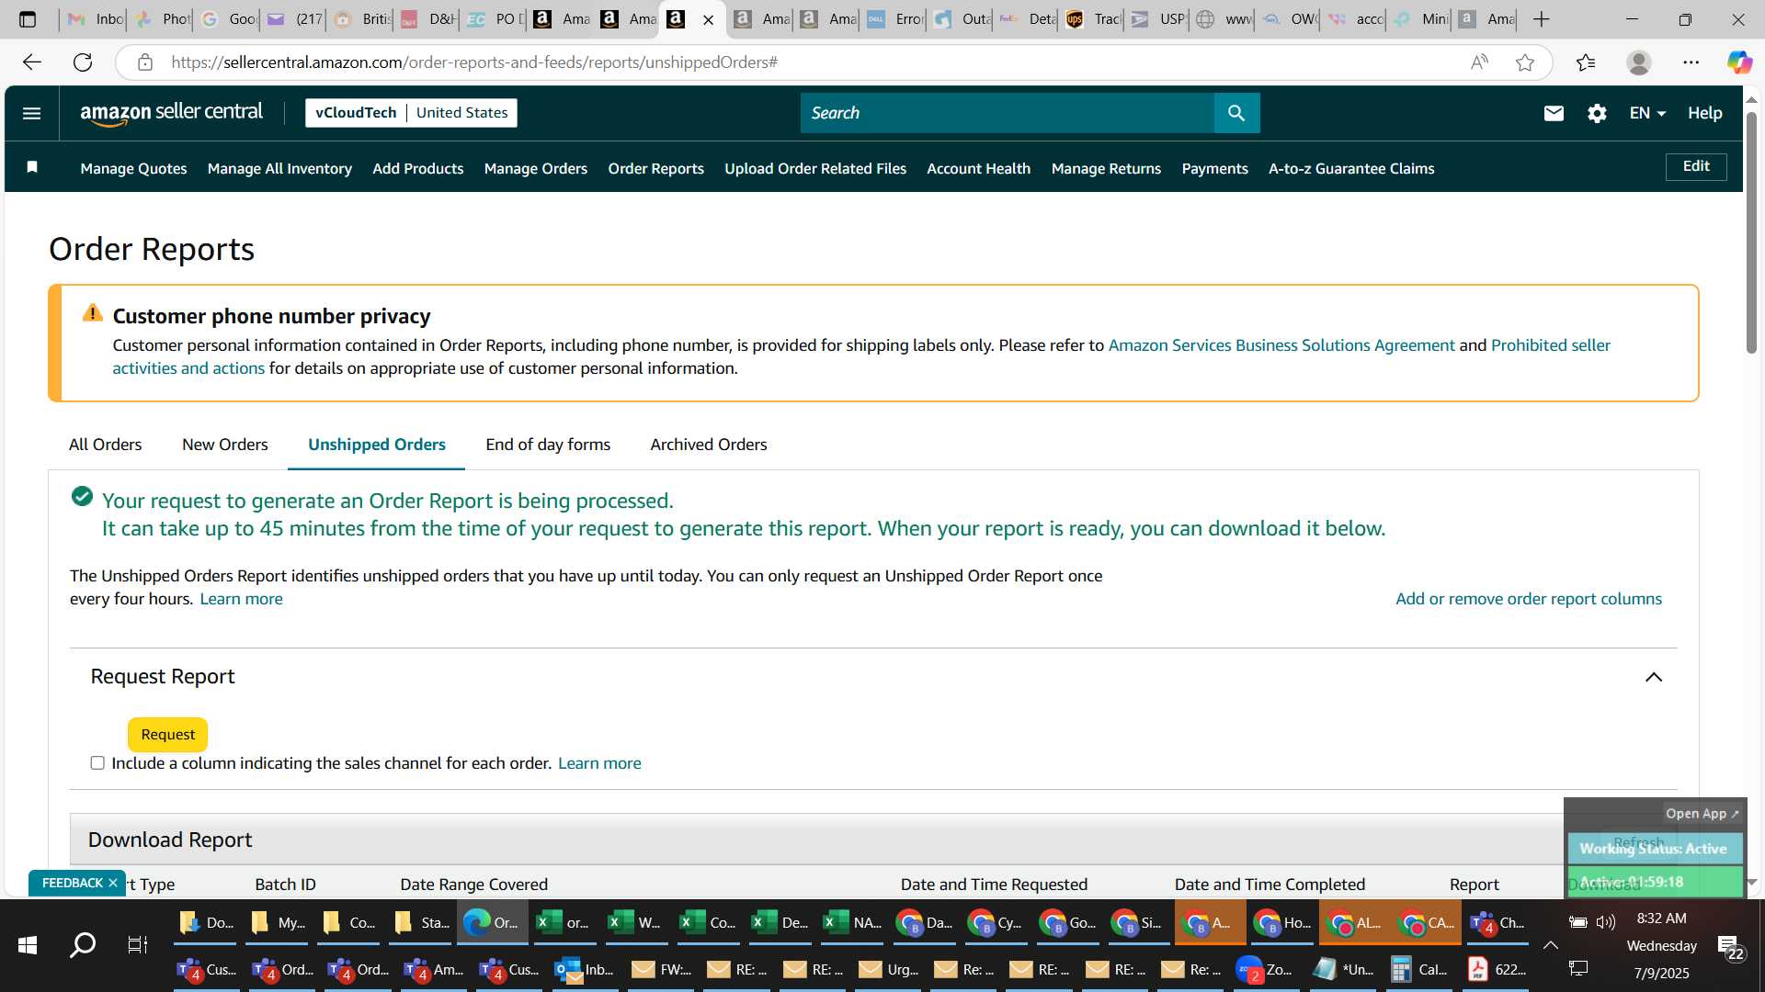Open the messages mail icon

tap(1554, 113)
